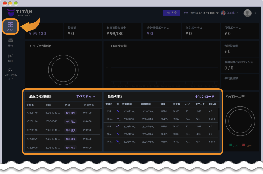Click WIN status in second trade row
The height and width of the screenshot is (174, 263).
198,119
